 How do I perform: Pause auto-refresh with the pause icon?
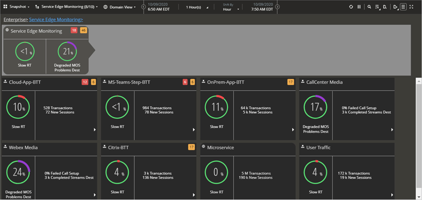(359, 7)
